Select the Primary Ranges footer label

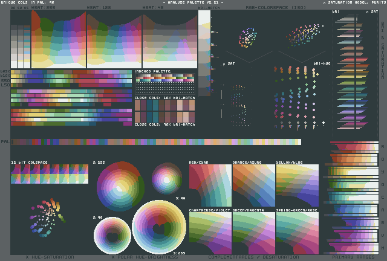tap(354, 257)
